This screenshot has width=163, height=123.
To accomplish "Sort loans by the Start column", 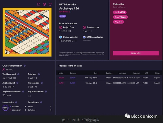I will [x=96, y=73].
